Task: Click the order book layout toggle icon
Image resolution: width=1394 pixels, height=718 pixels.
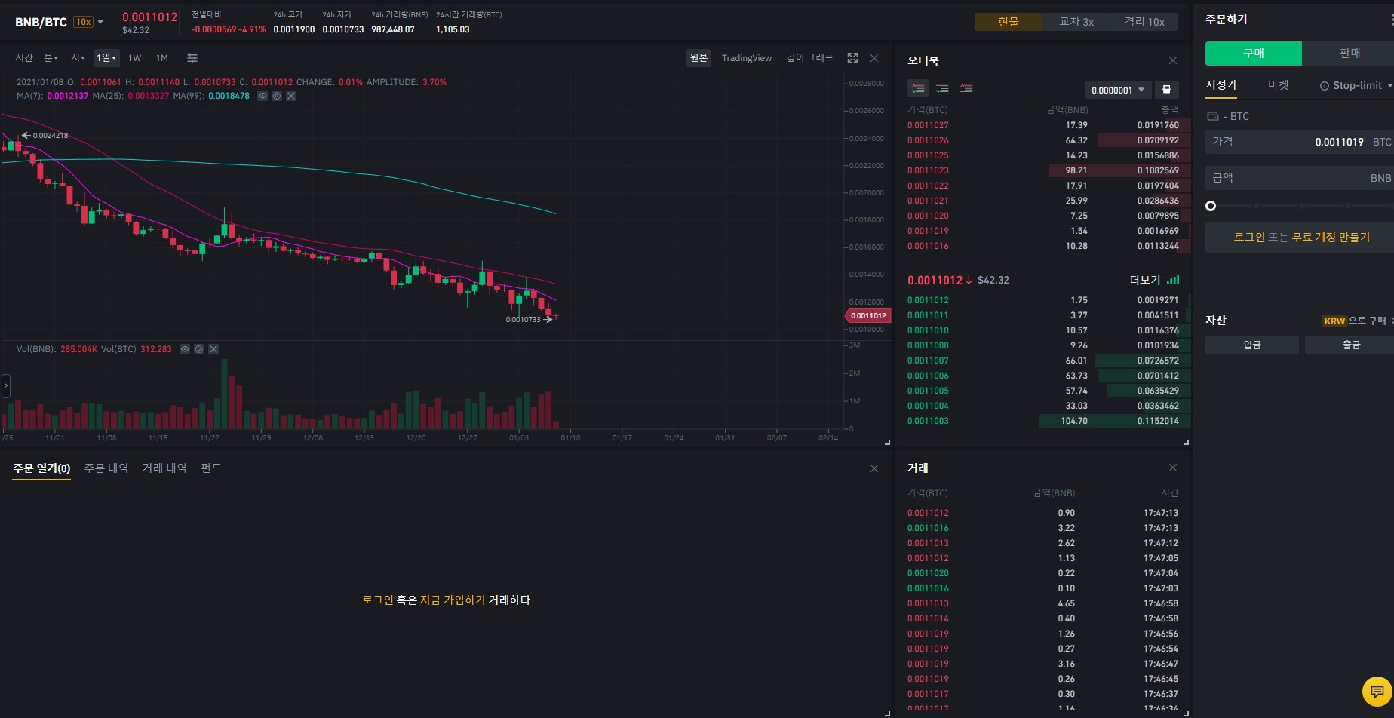Action: (1166, 90)
